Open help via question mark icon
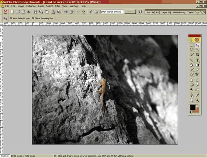 (140, 12)
